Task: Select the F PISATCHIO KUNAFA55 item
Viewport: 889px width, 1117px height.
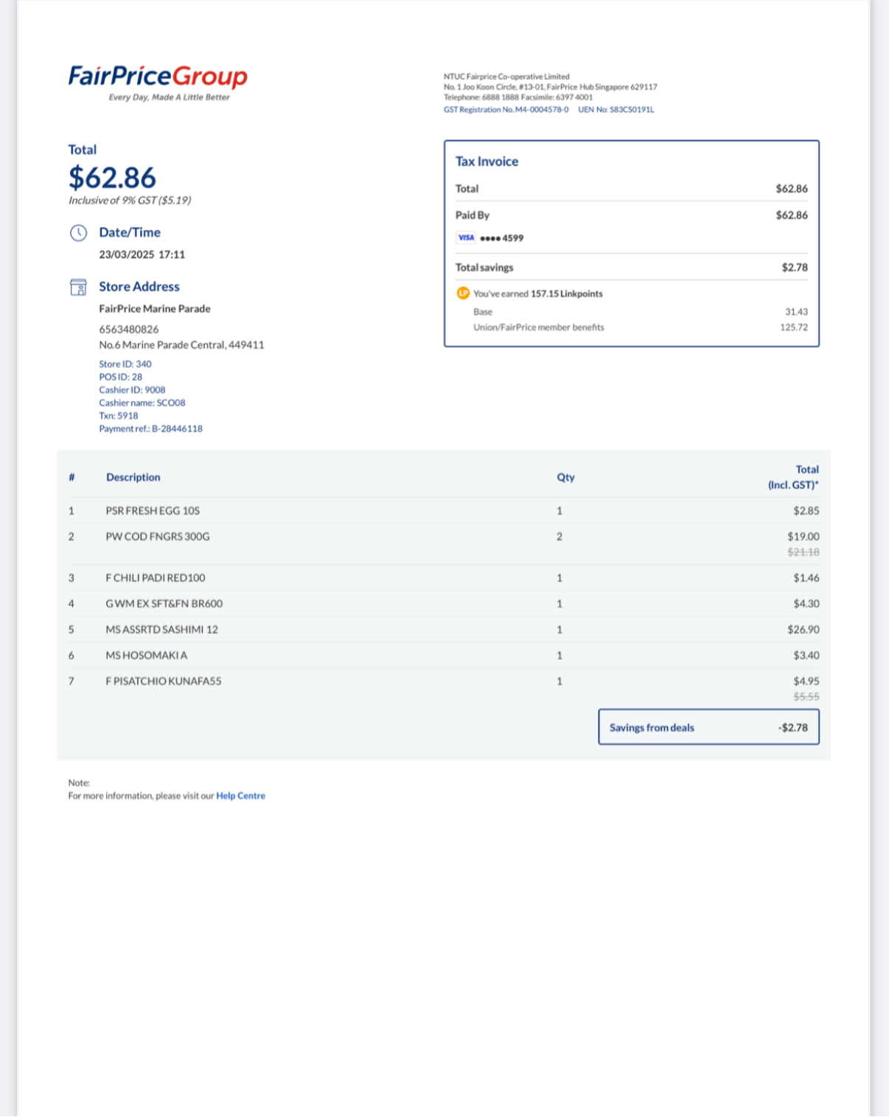Action: (163, 681)
